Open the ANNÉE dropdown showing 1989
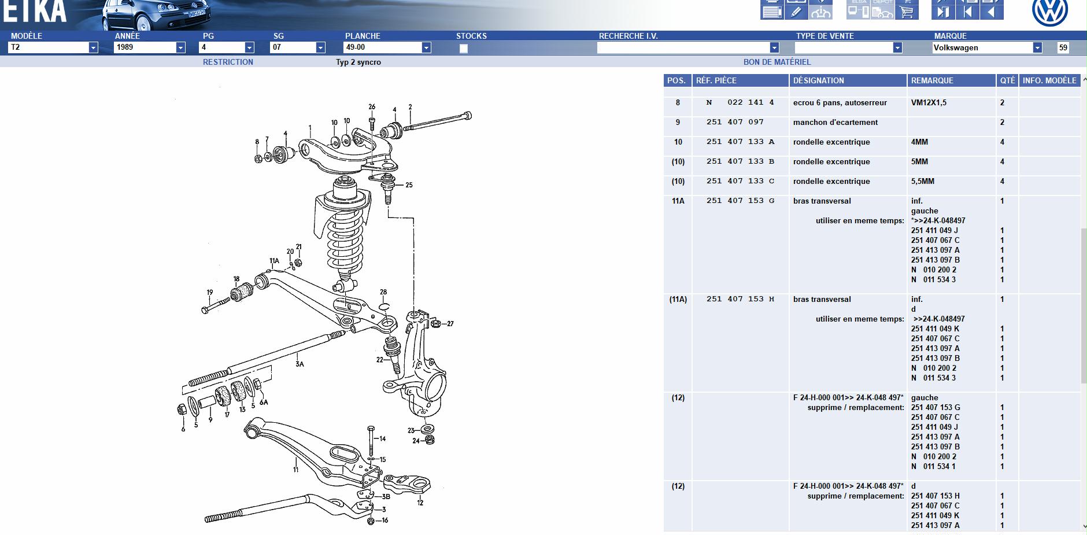 149,47
